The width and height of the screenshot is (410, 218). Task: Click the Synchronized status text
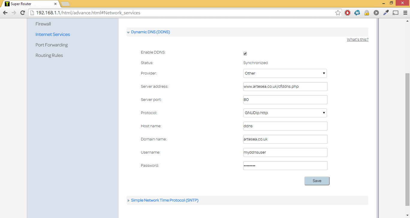(255, 63)
